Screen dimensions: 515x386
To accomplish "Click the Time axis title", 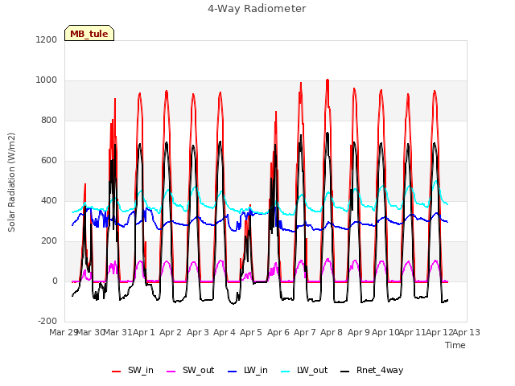I will (x=455, y=345).
